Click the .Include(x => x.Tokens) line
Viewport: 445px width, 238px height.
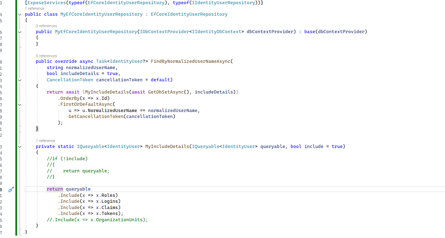pyautogui.click(x=90, y=214)
